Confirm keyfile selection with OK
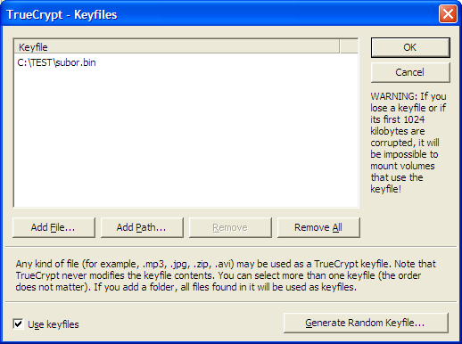 [x=410, y=47]
